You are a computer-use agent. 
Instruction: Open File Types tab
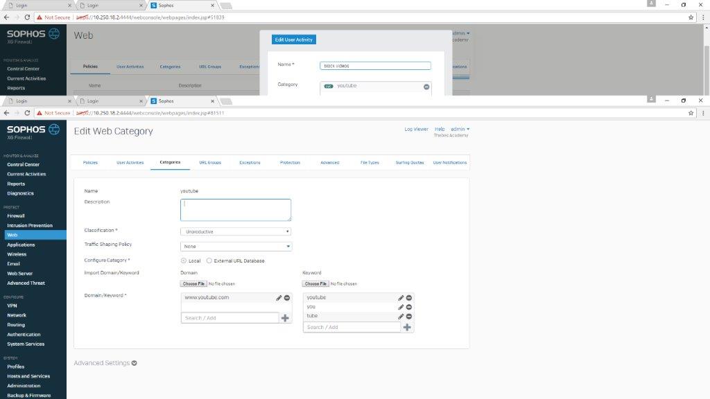370,162
